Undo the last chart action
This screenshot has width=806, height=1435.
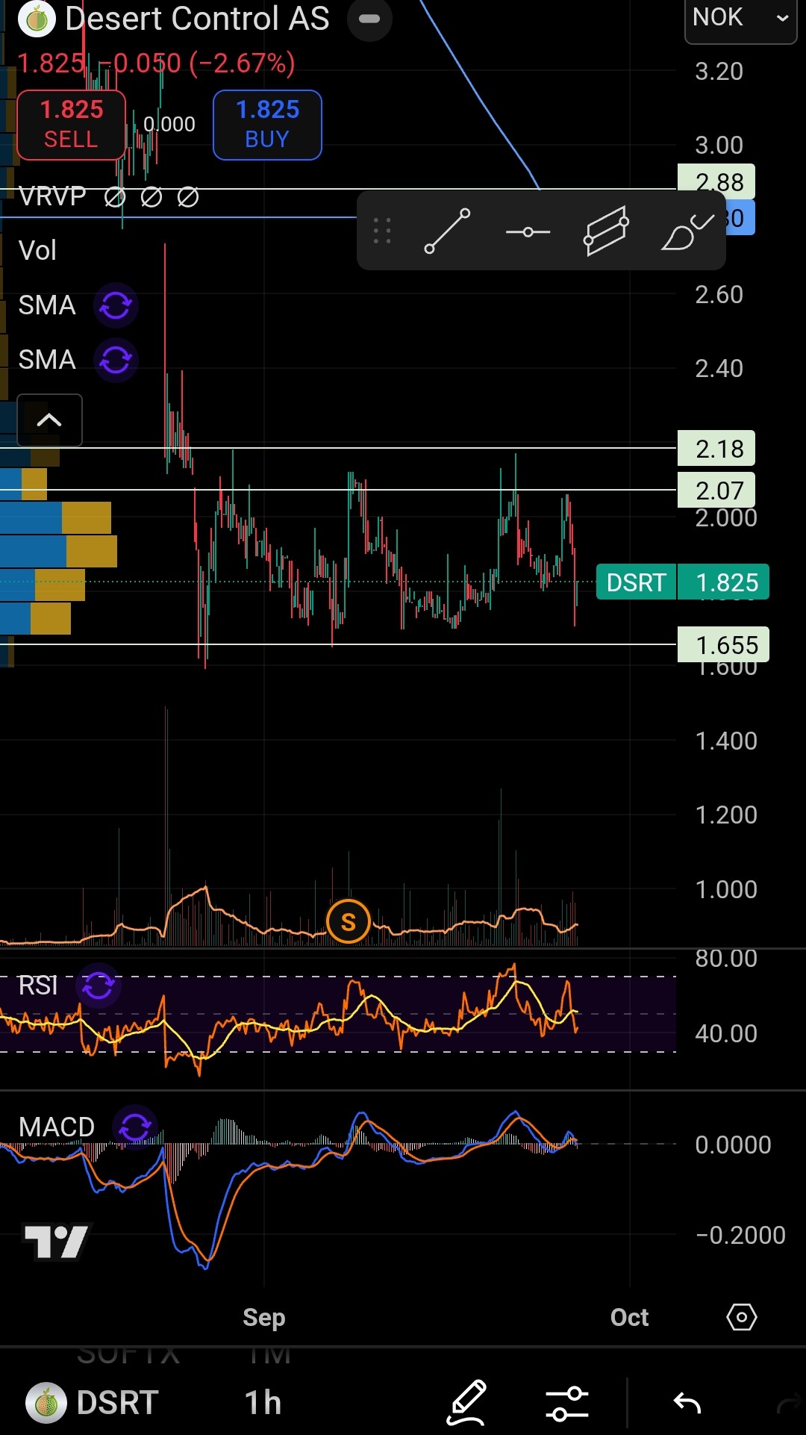click(687, 1403)
